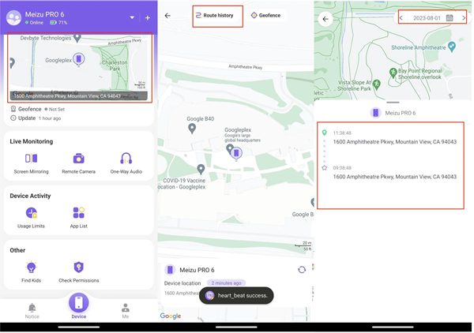
Task: Open the Screen Mirroring feature
Action: coord(31,163)
